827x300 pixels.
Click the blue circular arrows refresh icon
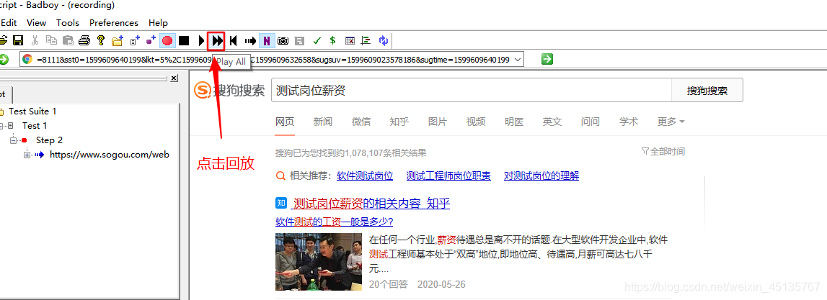pos(384,40)
